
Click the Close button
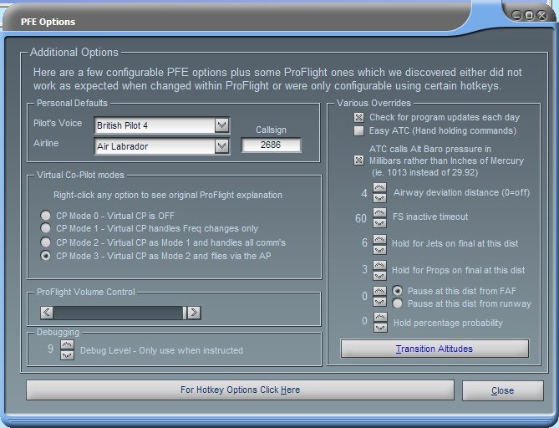coord(503,390)
